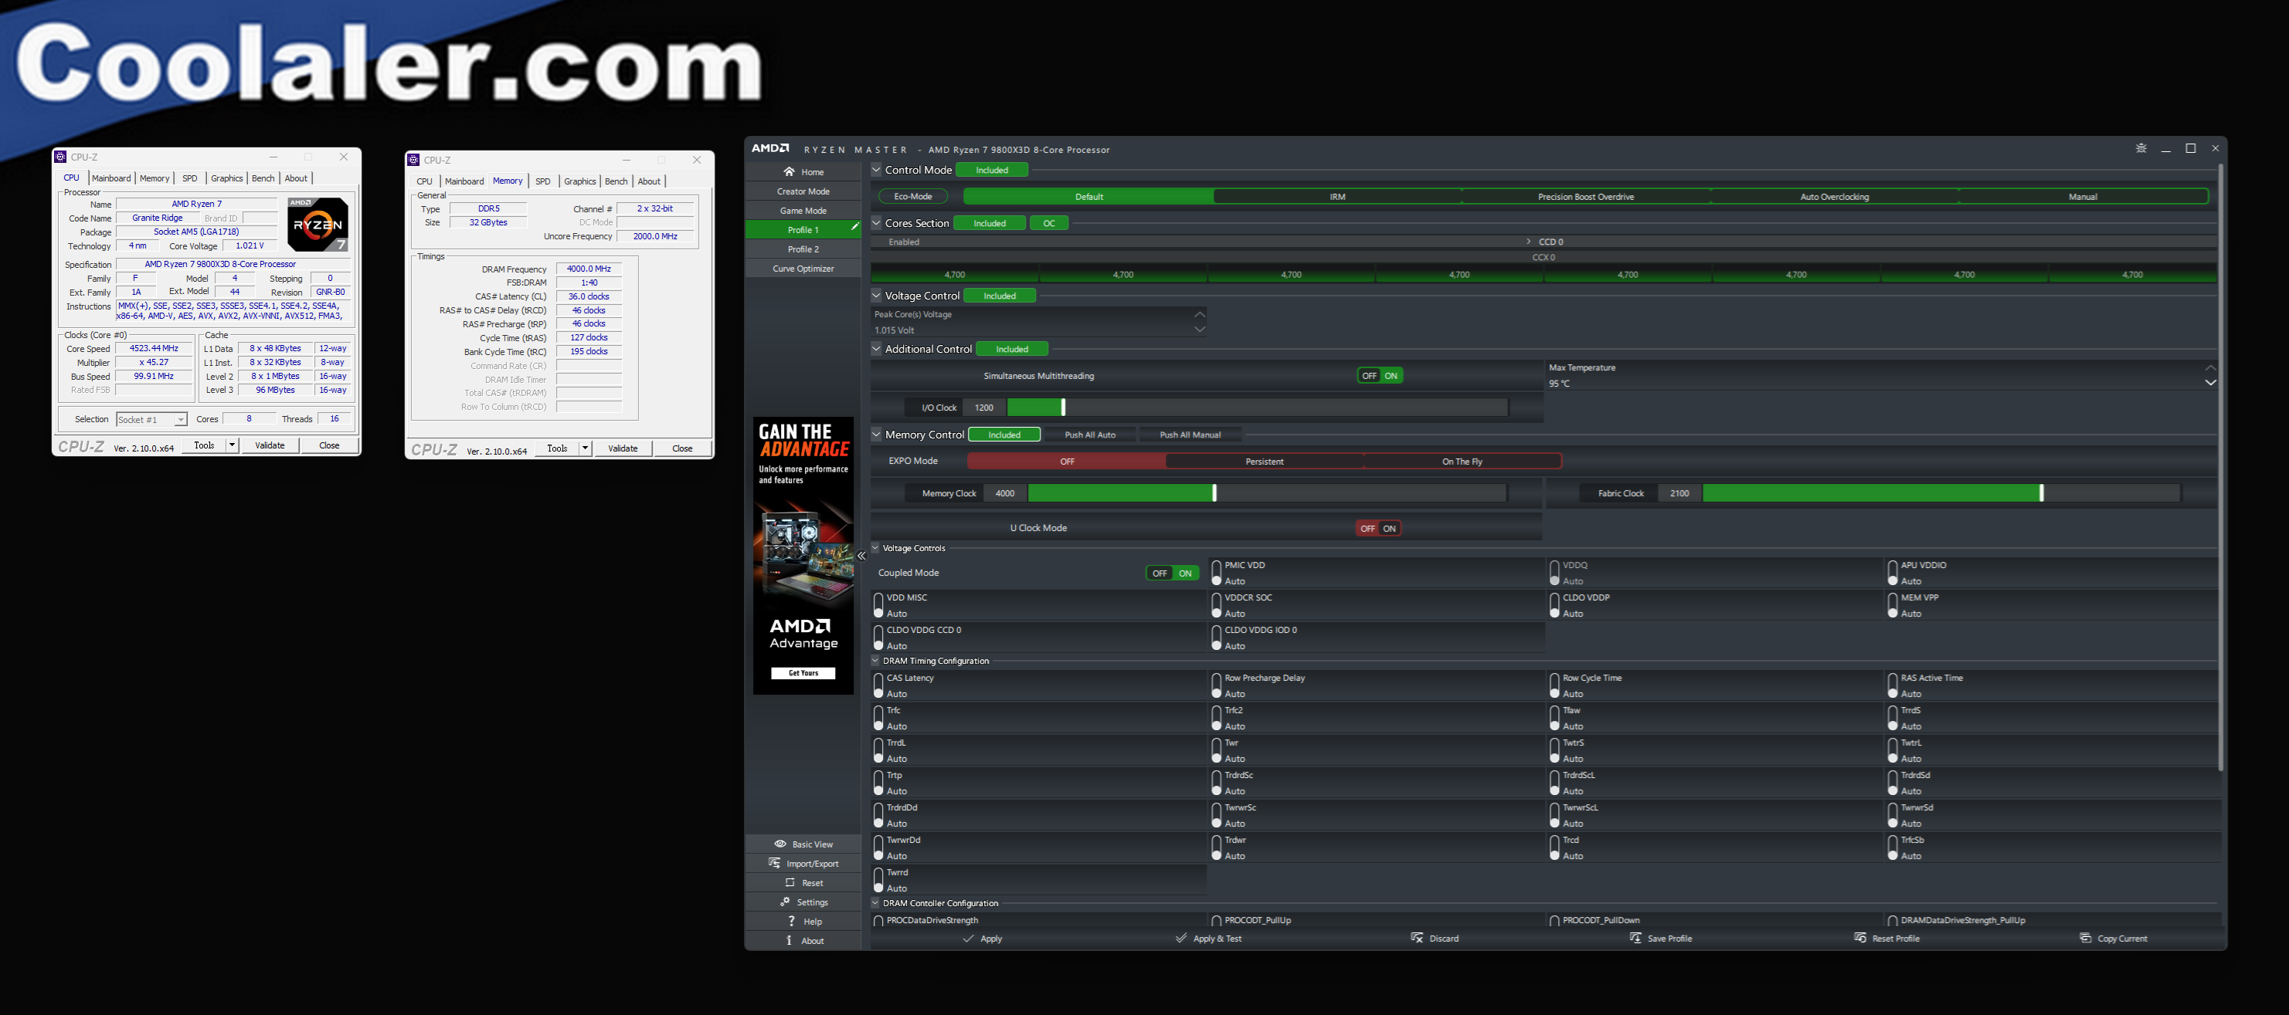Expand the CCD 0 chevron
Screen dimensions: 2289x1015
[1528, 242]
